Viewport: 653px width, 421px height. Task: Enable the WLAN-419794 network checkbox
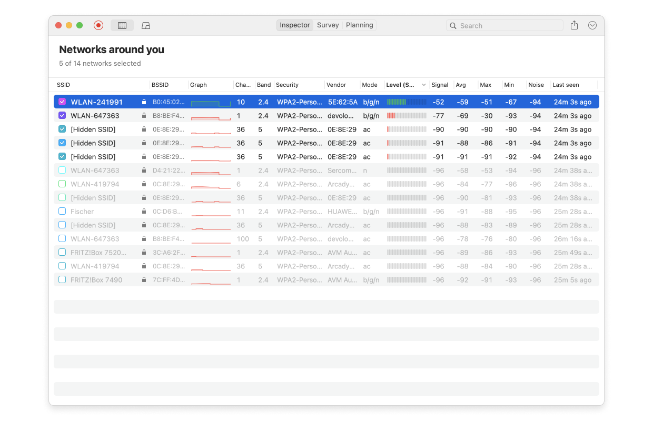(62, 184)
